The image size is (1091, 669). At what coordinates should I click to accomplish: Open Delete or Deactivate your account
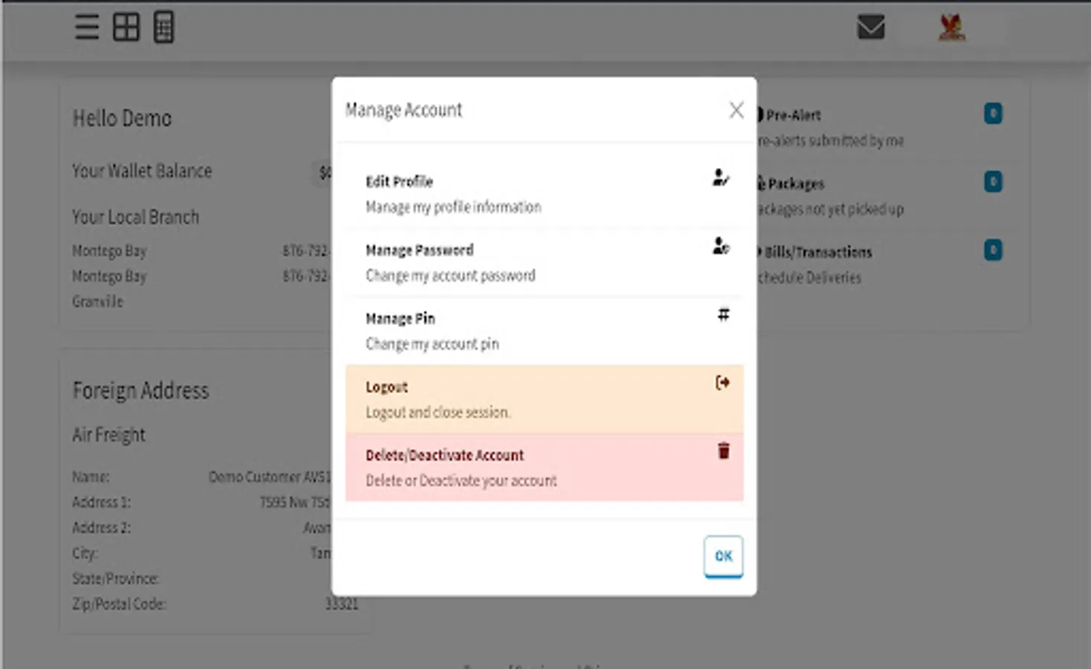[x=462, y=468]
